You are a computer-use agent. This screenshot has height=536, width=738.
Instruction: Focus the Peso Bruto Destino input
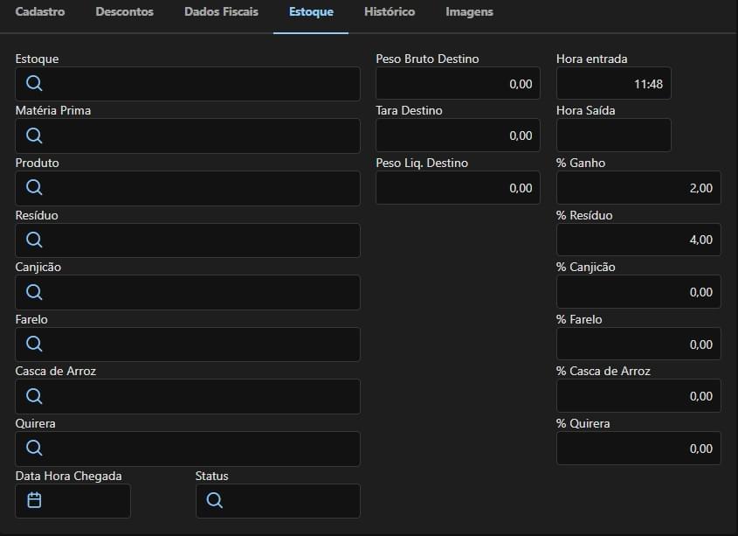coord(458,84)
